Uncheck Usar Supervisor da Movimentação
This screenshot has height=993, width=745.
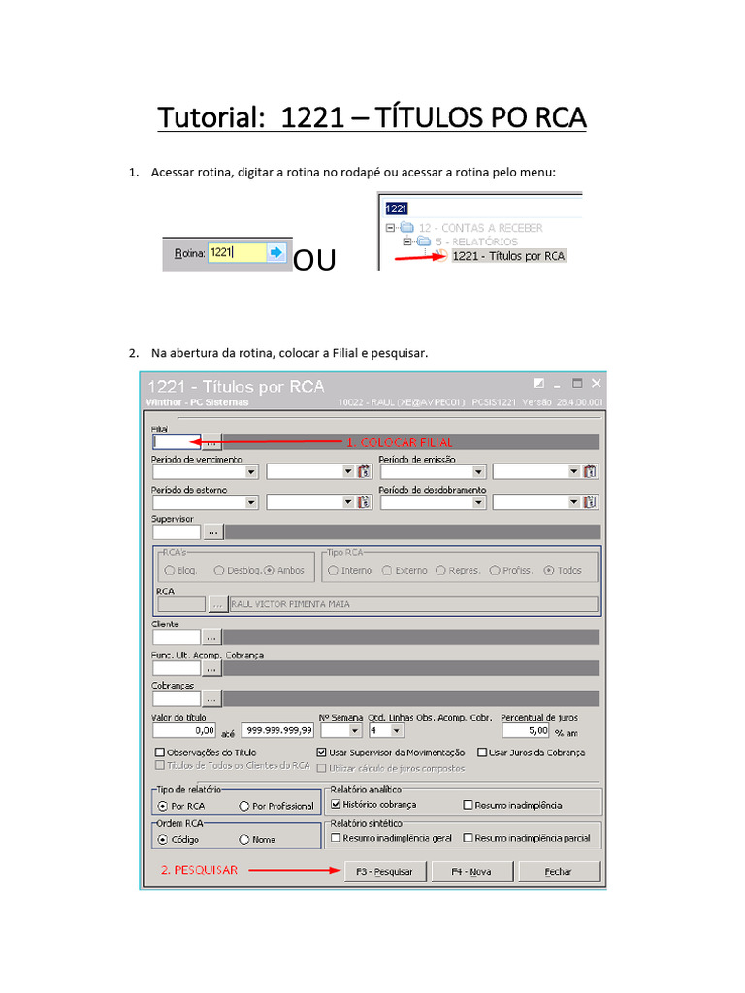tap(322, 753)
